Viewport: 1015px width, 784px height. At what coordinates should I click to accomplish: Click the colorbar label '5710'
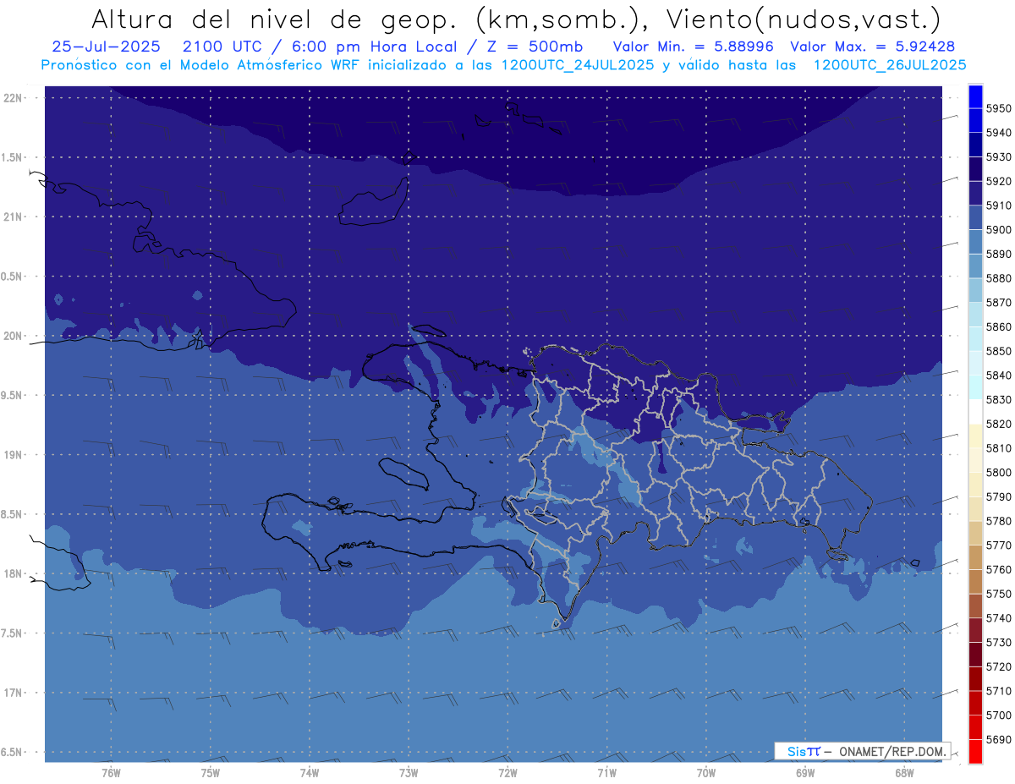click(998, 691)
